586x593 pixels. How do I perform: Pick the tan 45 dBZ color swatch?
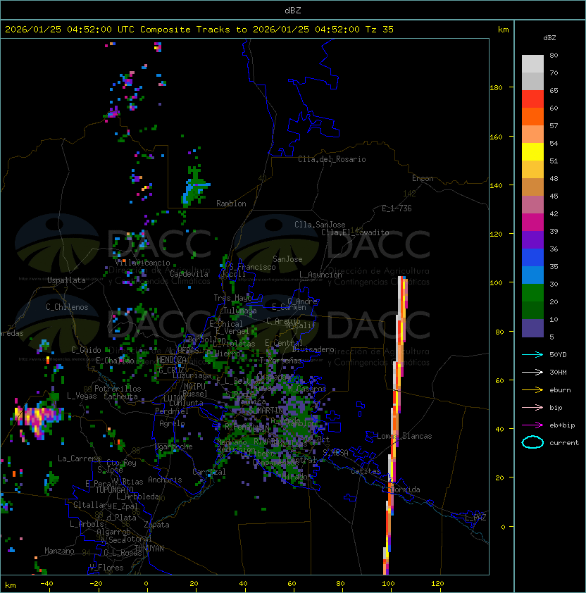tap(532, 187)
